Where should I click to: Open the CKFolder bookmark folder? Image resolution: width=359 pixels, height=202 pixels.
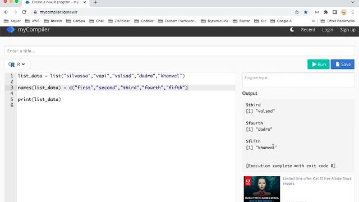[x=119, y=21]
